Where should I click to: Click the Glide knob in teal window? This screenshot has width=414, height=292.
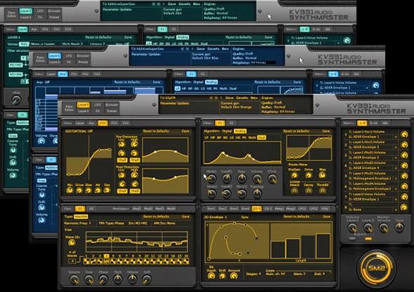pyautogui.click(x=16, y=99)
